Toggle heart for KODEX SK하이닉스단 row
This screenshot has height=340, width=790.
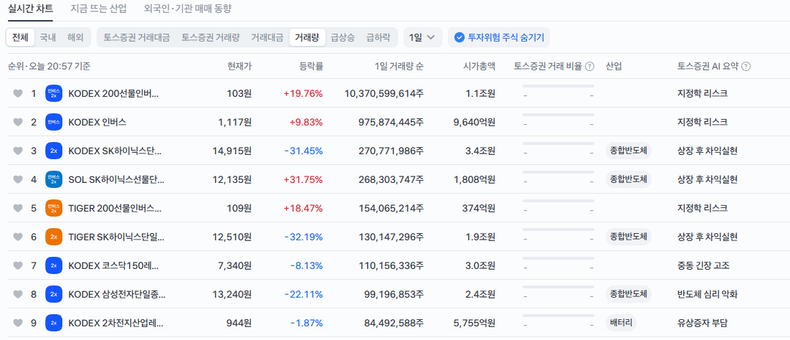point(18,151)
